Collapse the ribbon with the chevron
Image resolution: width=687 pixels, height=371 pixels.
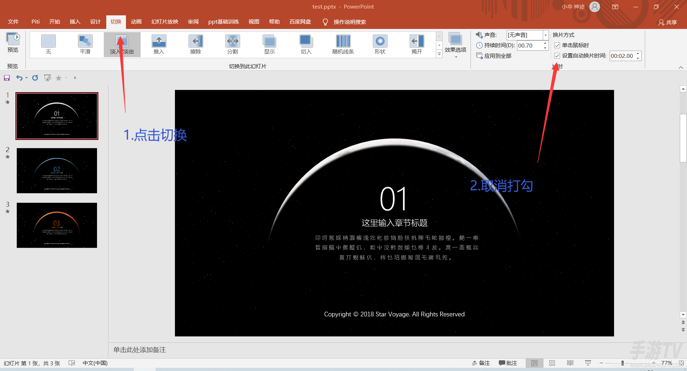[681, 67]
